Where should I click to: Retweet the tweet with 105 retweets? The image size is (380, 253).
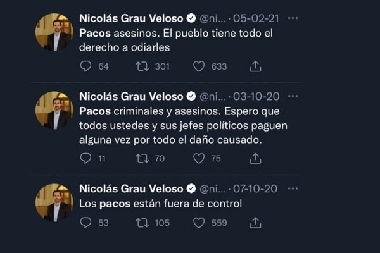point(142,222)
